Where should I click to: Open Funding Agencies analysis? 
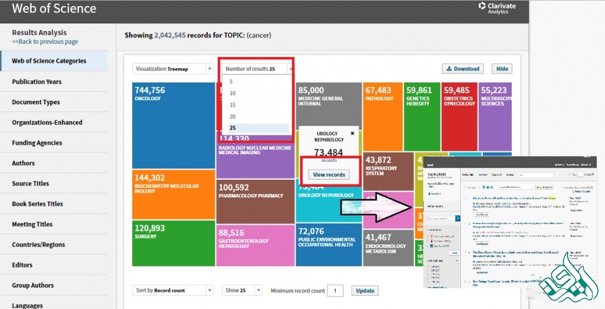(x=37, y=143)
